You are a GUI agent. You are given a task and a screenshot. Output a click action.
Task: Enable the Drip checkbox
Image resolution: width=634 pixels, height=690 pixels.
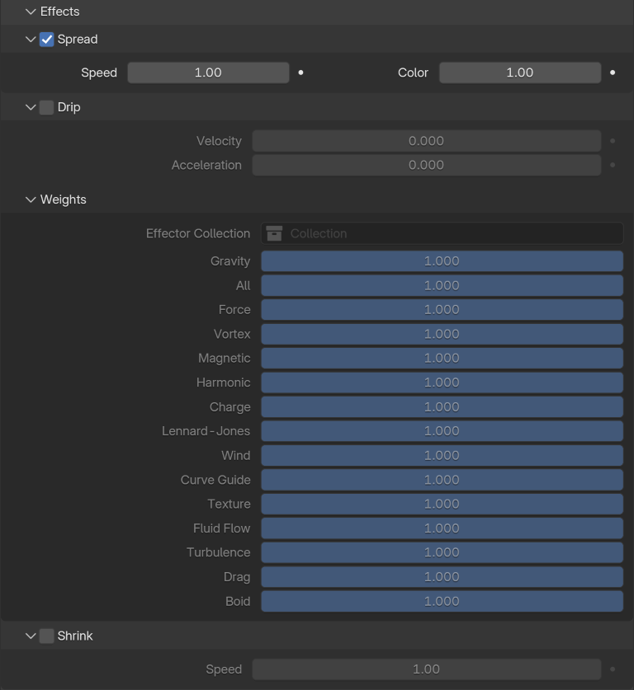[47, 107]
